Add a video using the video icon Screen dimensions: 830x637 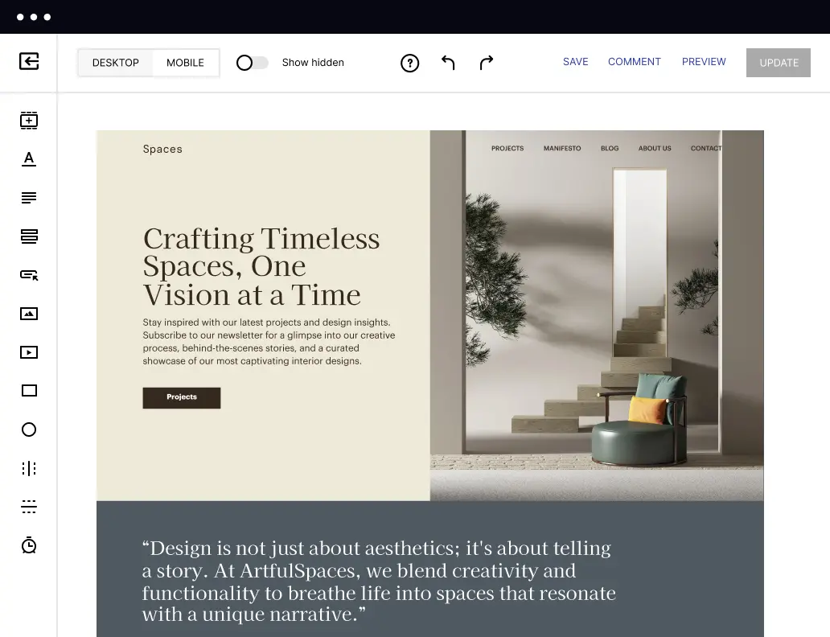pos(29,352)
